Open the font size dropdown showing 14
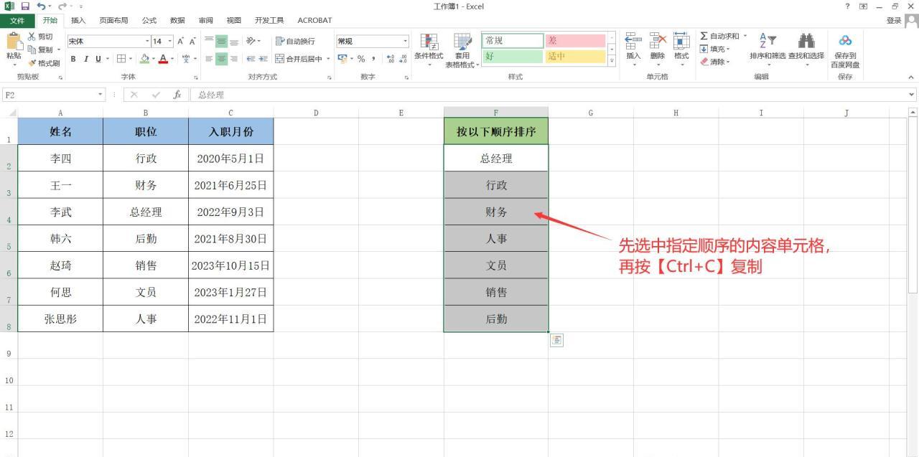 (x=170, y=42)
